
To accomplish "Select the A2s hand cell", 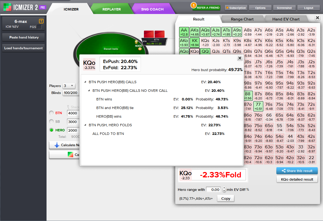I will [311, 32].
